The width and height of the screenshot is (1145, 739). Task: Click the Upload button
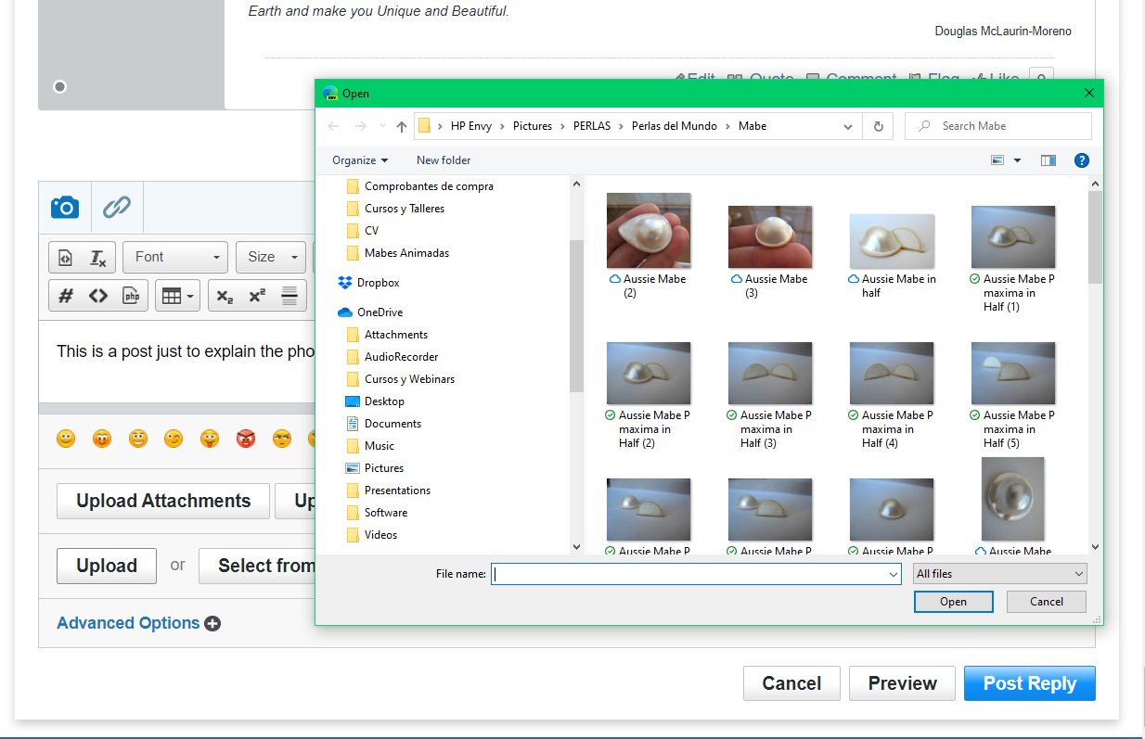tap(107, 566)
